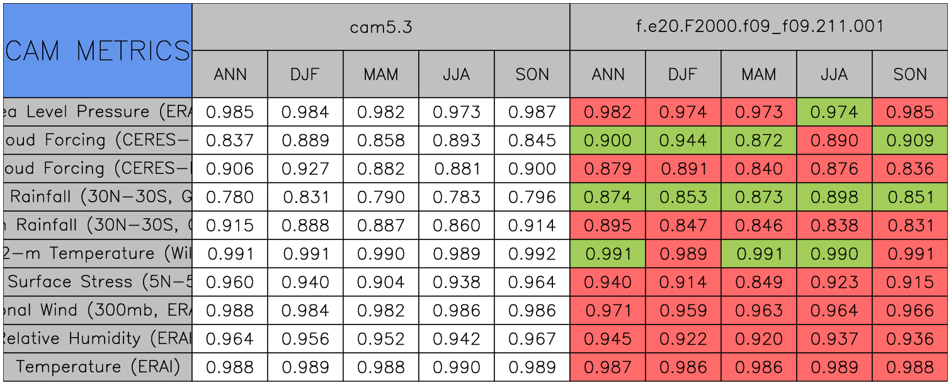Click the green 0.974 Sea Level Pressure cell
The image size is (951, 385).
tap(834, 112)
